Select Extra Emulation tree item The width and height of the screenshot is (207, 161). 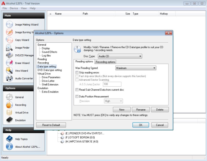[50, 92]
